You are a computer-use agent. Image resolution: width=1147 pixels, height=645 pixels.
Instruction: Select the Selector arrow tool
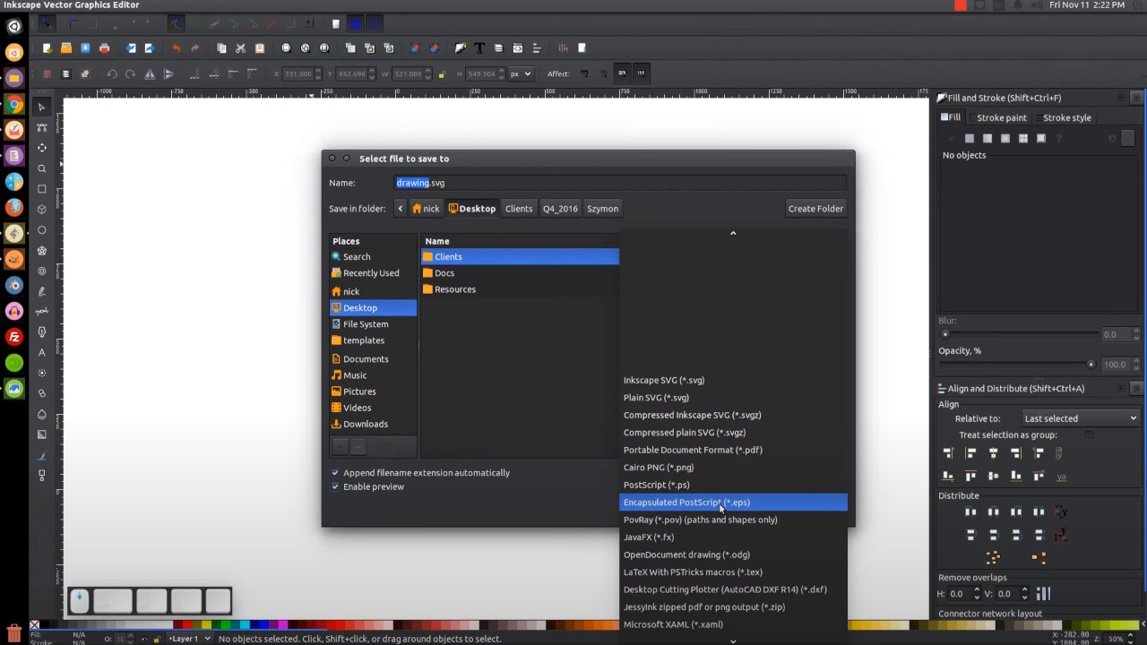pyautogui.click(x=41, y=107)
